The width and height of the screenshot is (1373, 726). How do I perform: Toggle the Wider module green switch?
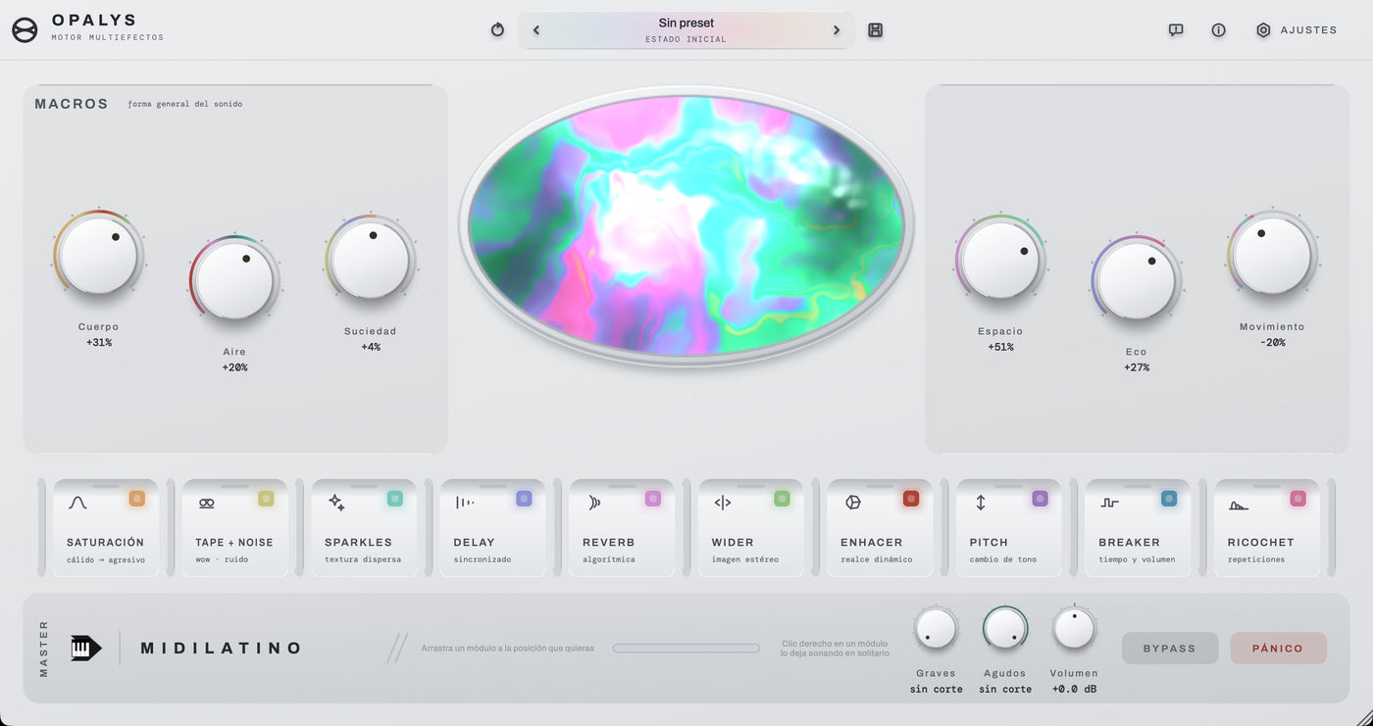(x=782, y=499)
